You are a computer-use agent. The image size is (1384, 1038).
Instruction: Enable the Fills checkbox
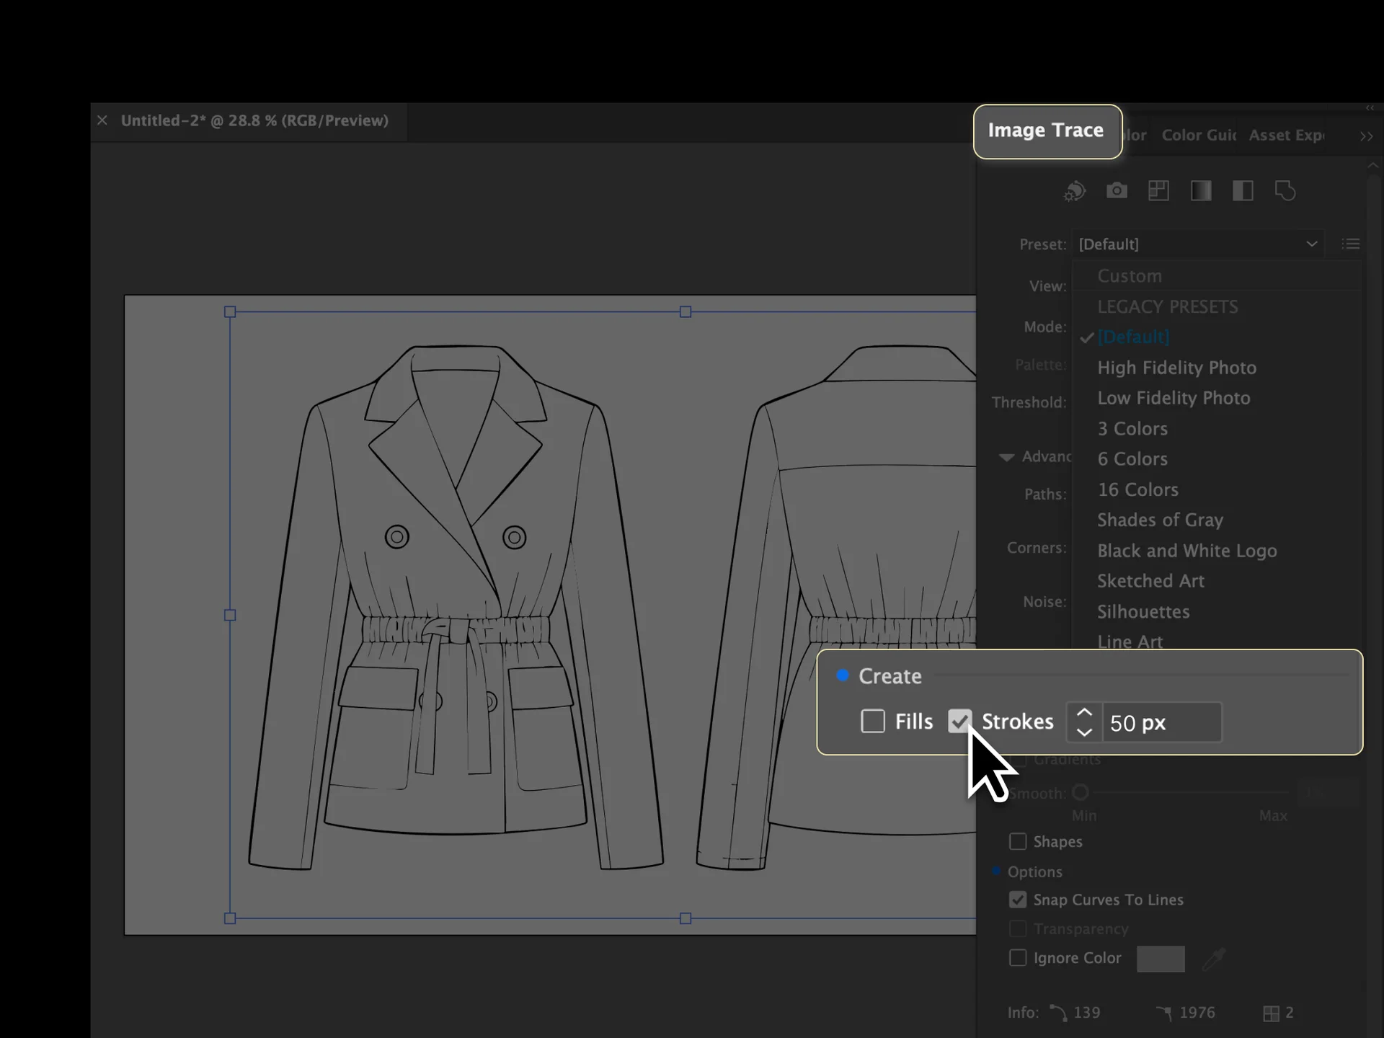pos(872,722)
